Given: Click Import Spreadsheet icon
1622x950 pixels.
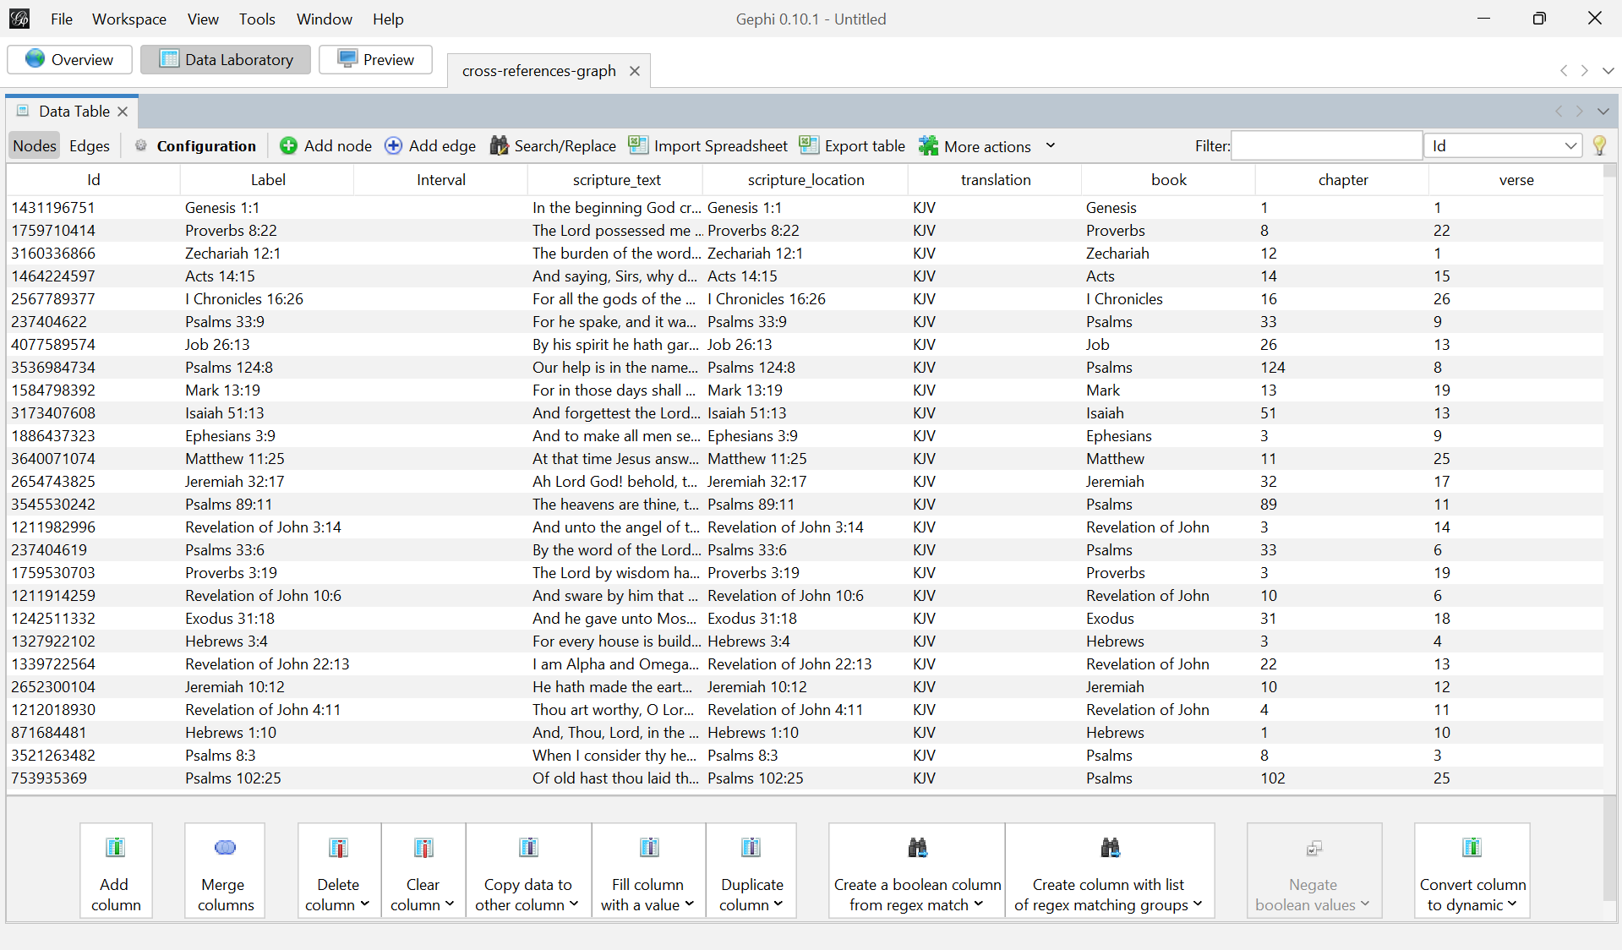Looking at the screenshot, I should (x=638, y=145).
